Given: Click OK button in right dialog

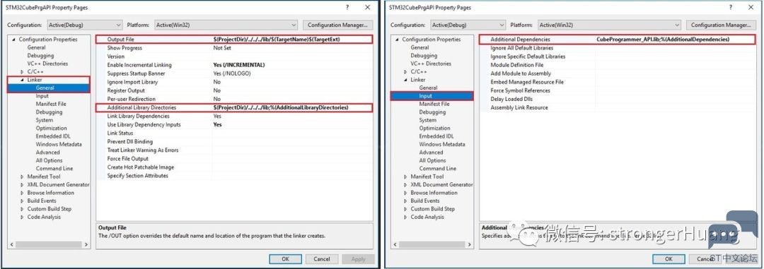Looking at the screenshot, I should click(669, 259).
